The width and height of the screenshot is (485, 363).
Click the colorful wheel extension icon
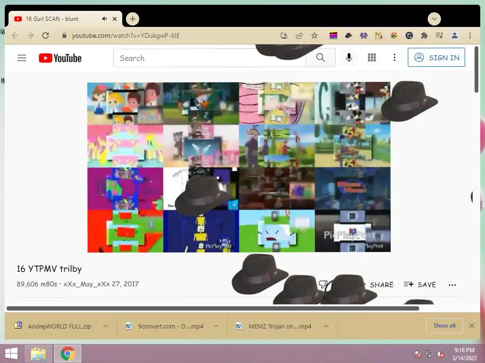[394, 35]
